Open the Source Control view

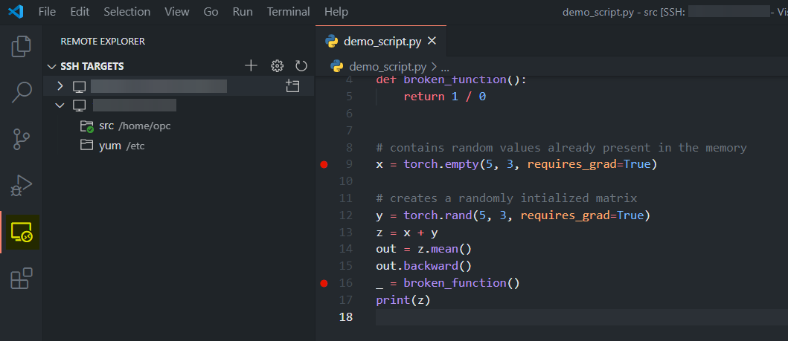(21, 139)
